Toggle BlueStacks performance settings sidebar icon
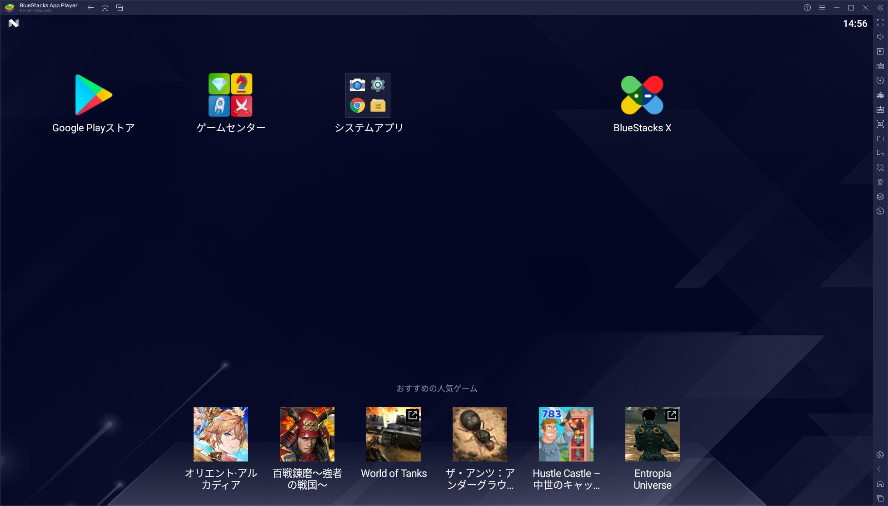888x506 pixels. [880, 211]
